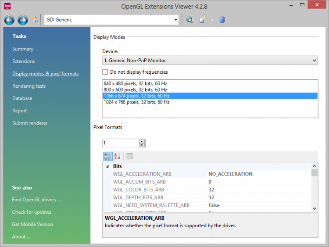The image size is (329, 247).
Task: Click Check for updates
Action: [32, 212]
